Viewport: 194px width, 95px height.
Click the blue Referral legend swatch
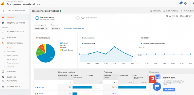click(61, 43)
